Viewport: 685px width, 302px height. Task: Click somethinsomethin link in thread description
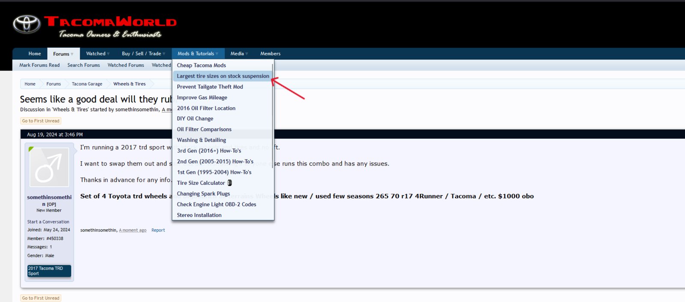[137, 110]
